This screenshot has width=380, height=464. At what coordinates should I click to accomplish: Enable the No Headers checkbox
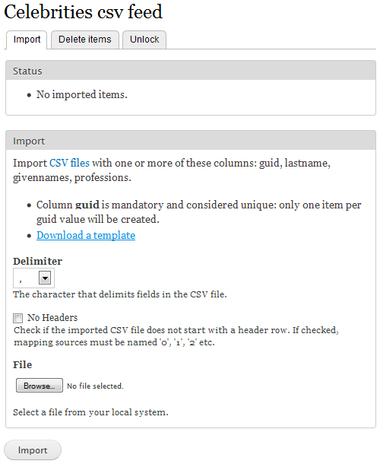(x=17, y=318)
